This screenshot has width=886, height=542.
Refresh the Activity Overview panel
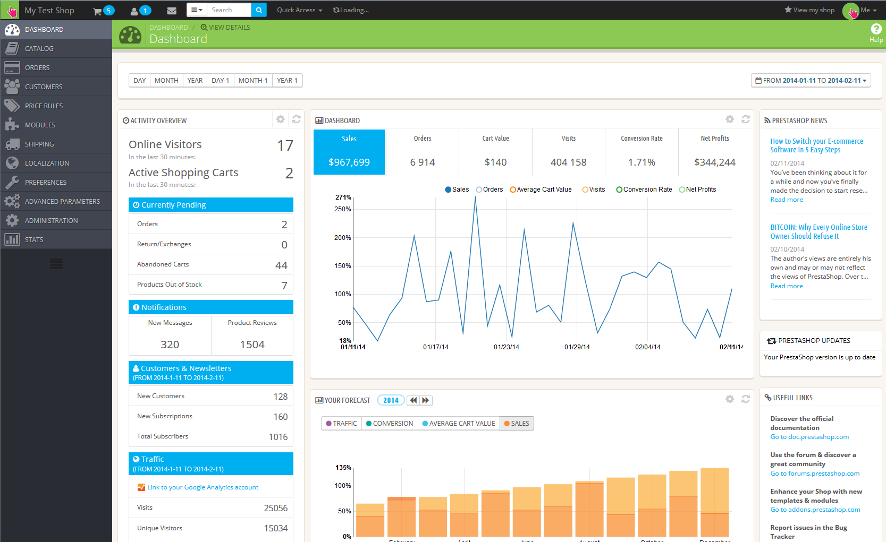[x=297, y=119]
